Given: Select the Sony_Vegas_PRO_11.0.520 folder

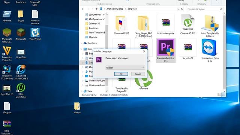Looking at the screenshot, I should [x=144, y=26].
